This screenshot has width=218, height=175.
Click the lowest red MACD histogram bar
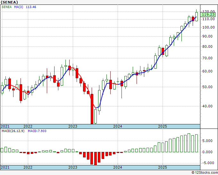96,158
